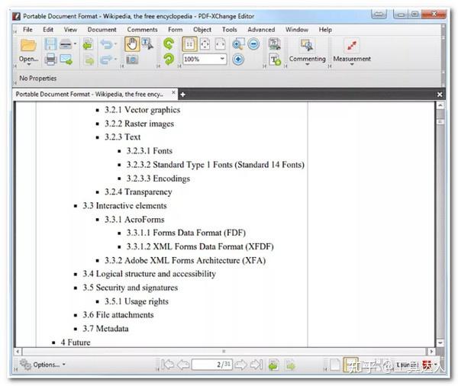Toggle Fit Width view mode
The width and height of the screenshot is (458, 386).
pos(220,44)
